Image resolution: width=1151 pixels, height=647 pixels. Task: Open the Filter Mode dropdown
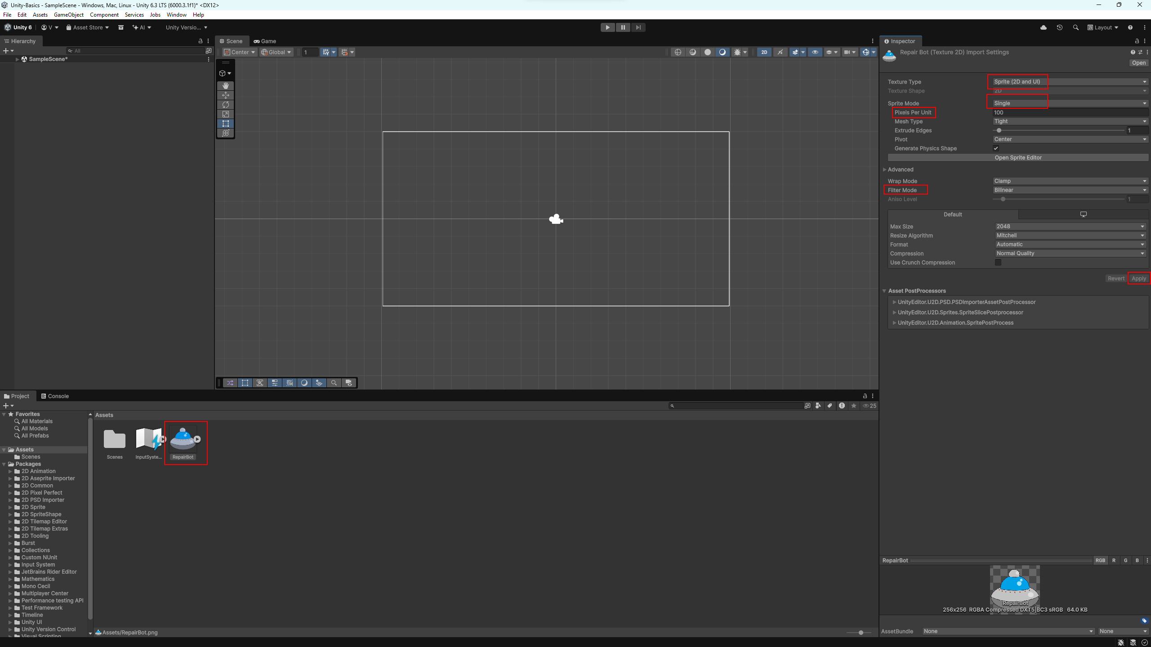coord(1070,190)
